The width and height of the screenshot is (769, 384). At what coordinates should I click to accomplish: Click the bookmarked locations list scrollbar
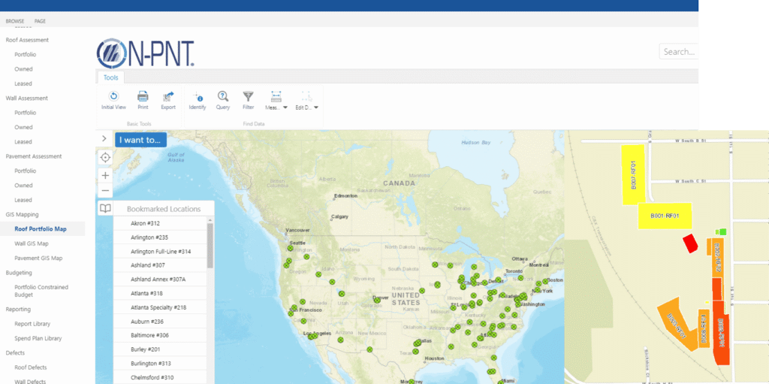click(210, 246)
